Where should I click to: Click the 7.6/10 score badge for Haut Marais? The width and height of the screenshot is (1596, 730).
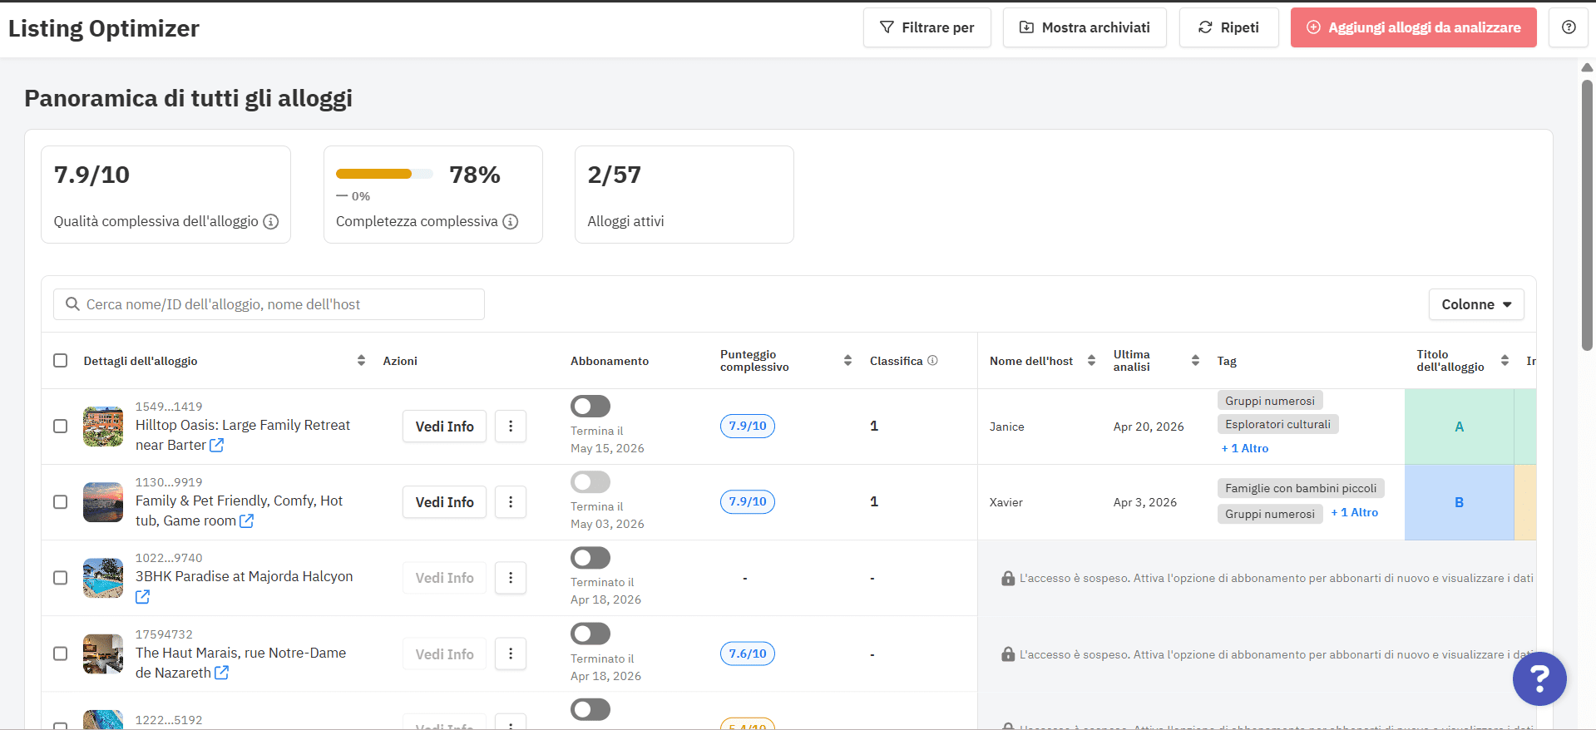748,654
